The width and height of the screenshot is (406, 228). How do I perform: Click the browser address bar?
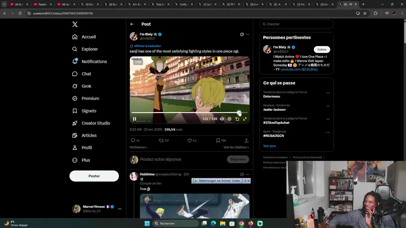coord(190,13)
